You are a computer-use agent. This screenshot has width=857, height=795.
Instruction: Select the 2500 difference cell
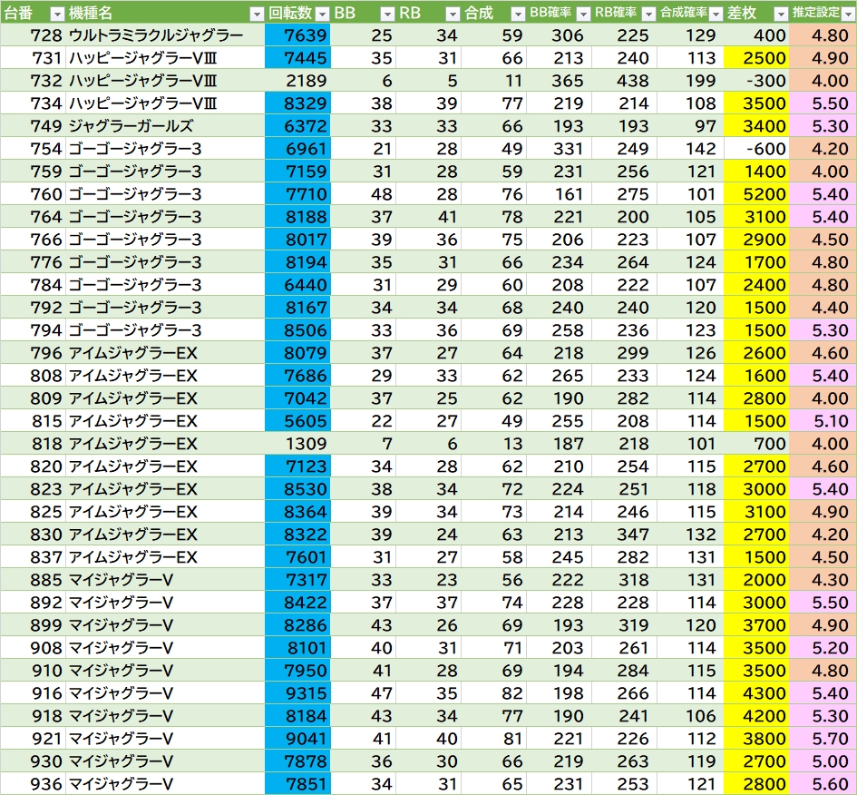pos(756,58)
